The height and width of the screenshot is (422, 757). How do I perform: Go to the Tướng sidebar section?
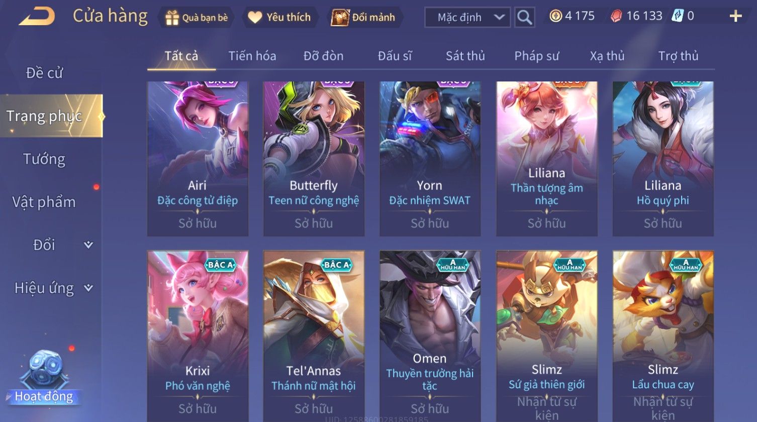click(44, 159)
